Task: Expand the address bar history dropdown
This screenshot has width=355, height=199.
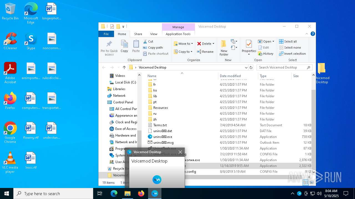Action: pyautogui.click(x=246, y=67)
